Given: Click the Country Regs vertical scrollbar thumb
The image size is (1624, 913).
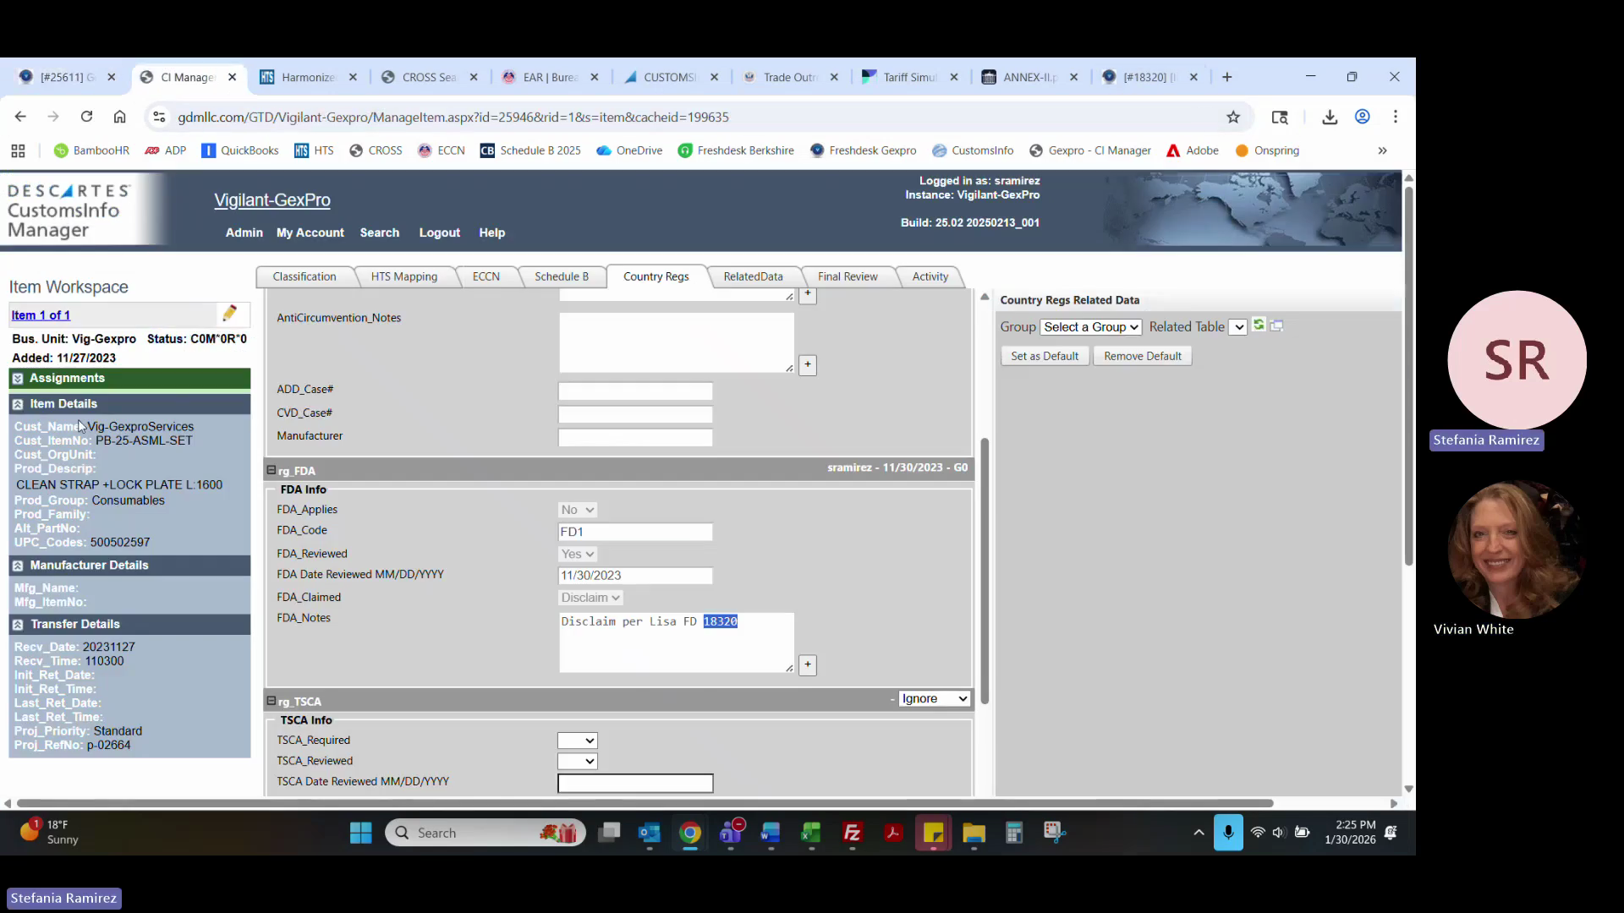Looking at the screenshot, I should point(985,571).
